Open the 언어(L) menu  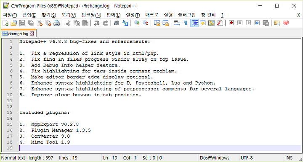pos(114,15)
